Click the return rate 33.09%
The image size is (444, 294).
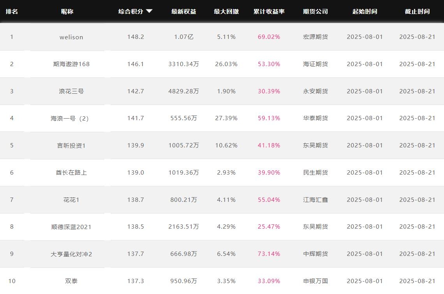point(269,281)
